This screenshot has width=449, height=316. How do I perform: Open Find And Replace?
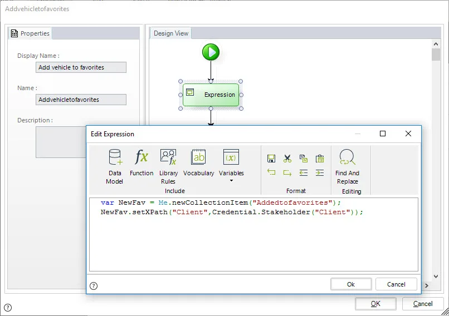(x=347, y=167)
